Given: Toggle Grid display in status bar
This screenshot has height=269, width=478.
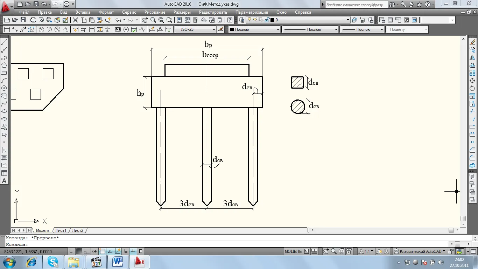Looking at the screenshot, I should (x=79, y=251).
